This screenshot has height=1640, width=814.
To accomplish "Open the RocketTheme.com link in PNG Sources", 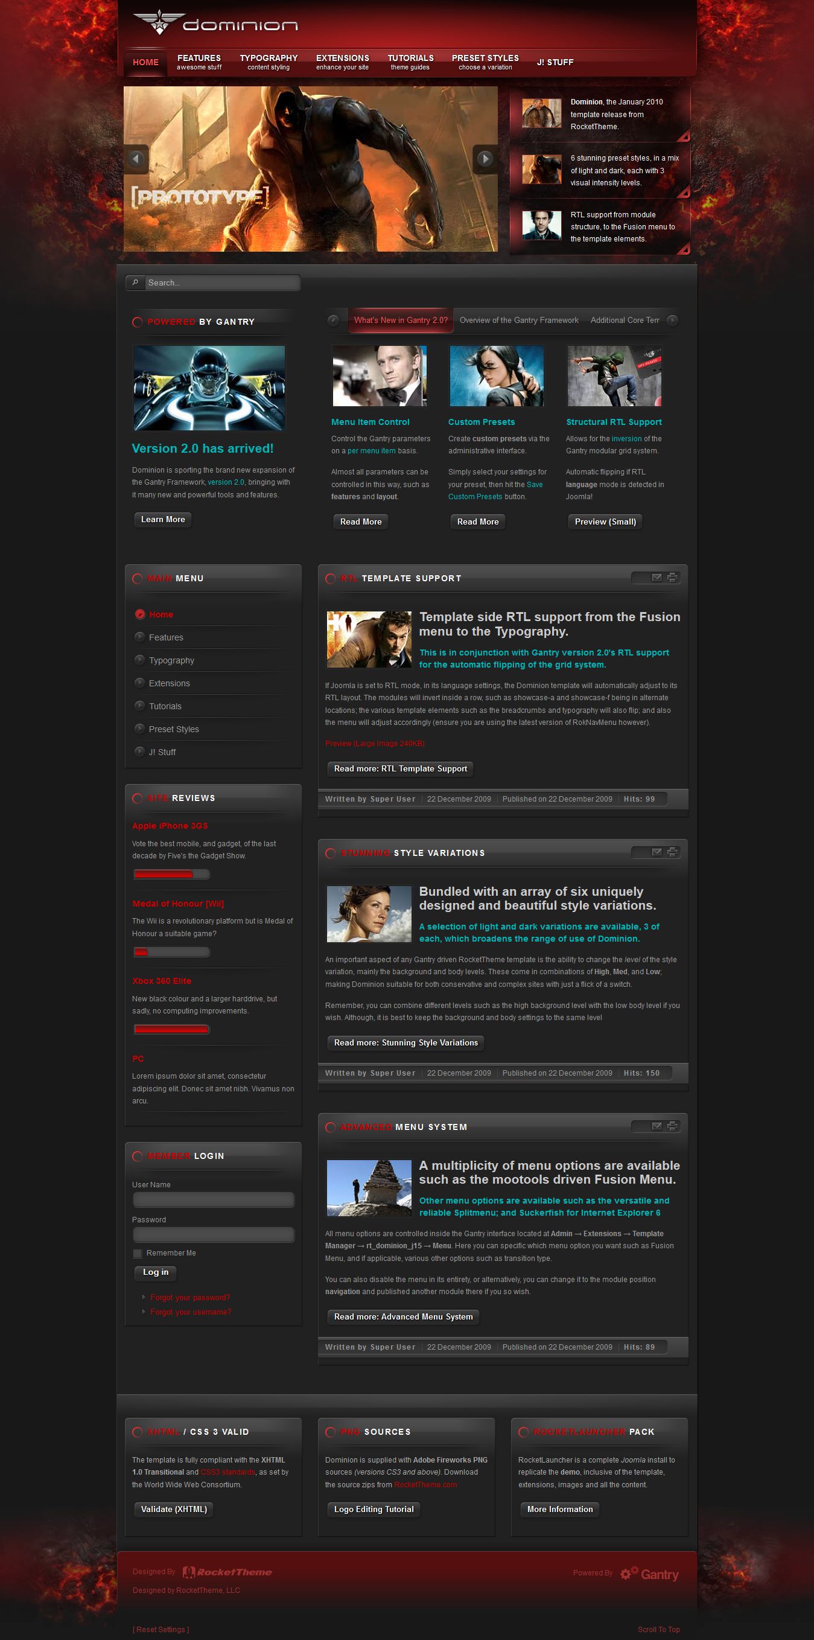I will [425, 1485].
